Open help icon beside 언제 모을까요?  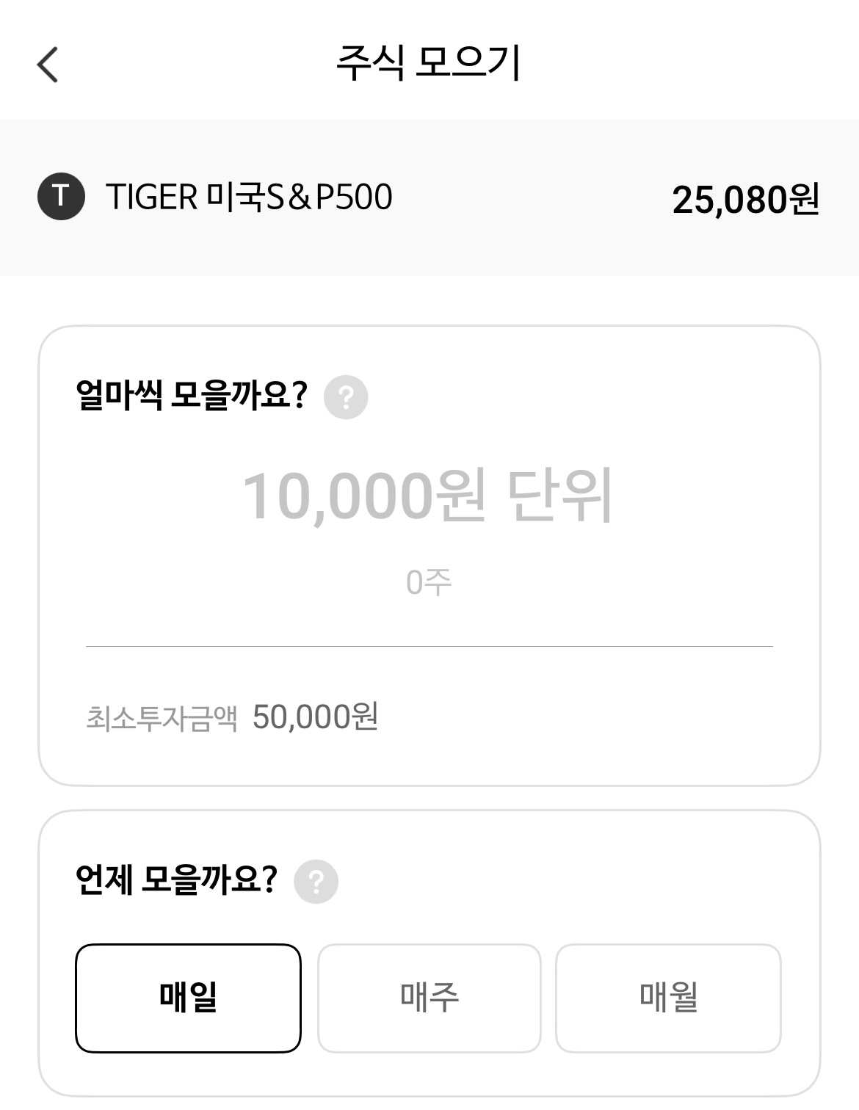(316, 881)
